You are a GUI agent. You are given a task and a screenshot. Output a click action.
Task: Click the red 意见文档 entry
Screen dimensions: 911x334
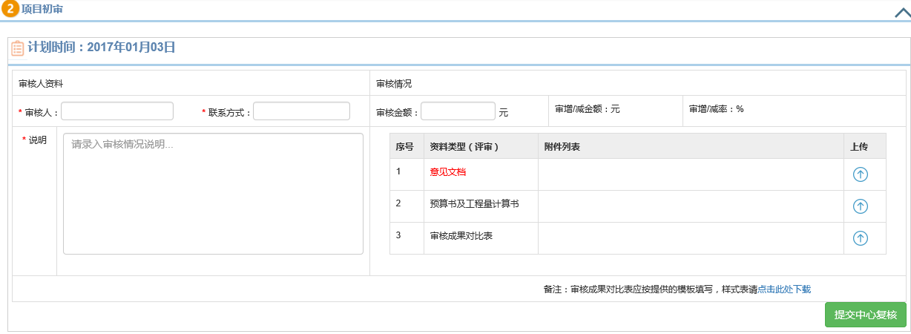coord(448,171)
